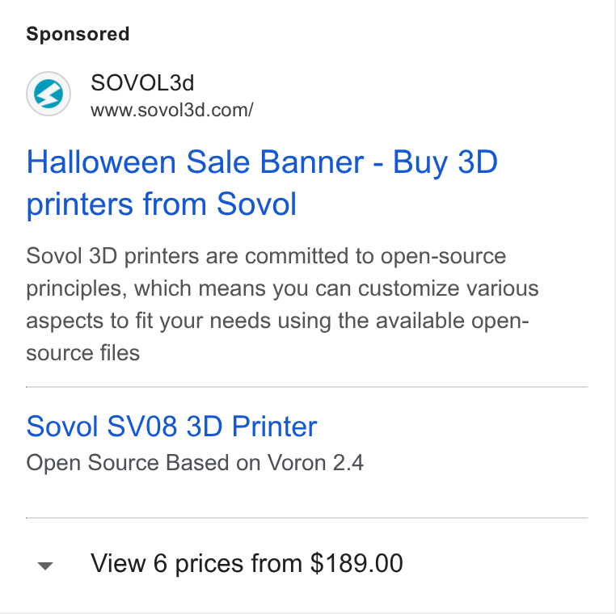
Task: Click the ad description about open-source principles
Action: coord(282,305)
